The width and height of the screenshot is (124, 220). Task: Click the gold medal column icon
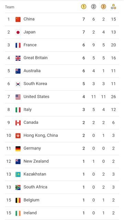pyautogui.click(x=83, y=7)
